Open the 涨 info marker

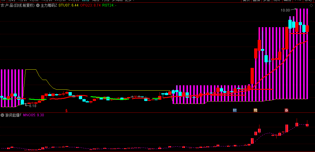[286, 110]
